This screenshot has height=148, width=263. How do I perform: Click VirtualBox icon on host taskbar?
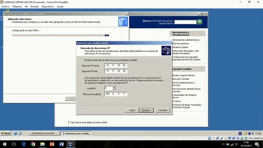pos(71,144)
